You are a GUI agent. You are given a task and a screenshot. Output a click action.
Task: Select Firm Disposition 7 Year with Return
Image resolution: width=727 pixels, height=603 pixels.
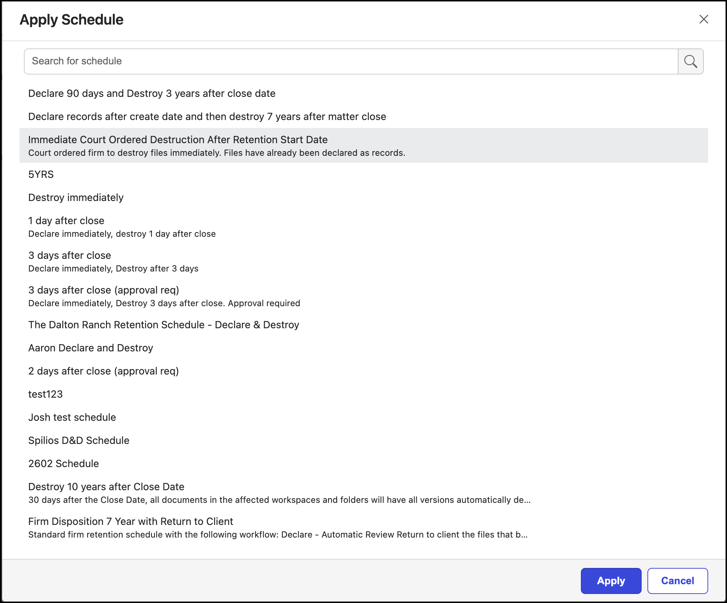(131, 522)
